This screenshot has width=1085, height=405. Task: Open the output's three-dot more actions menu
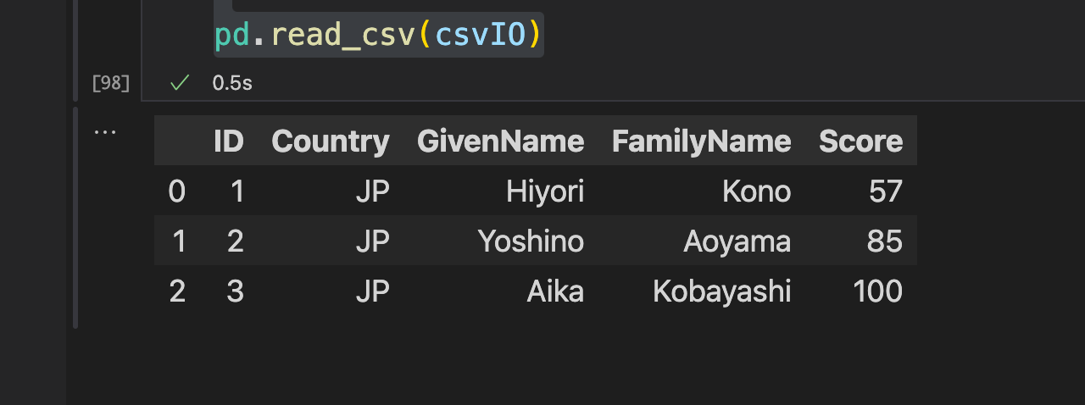pyautogui.click(x=105, y=133)
